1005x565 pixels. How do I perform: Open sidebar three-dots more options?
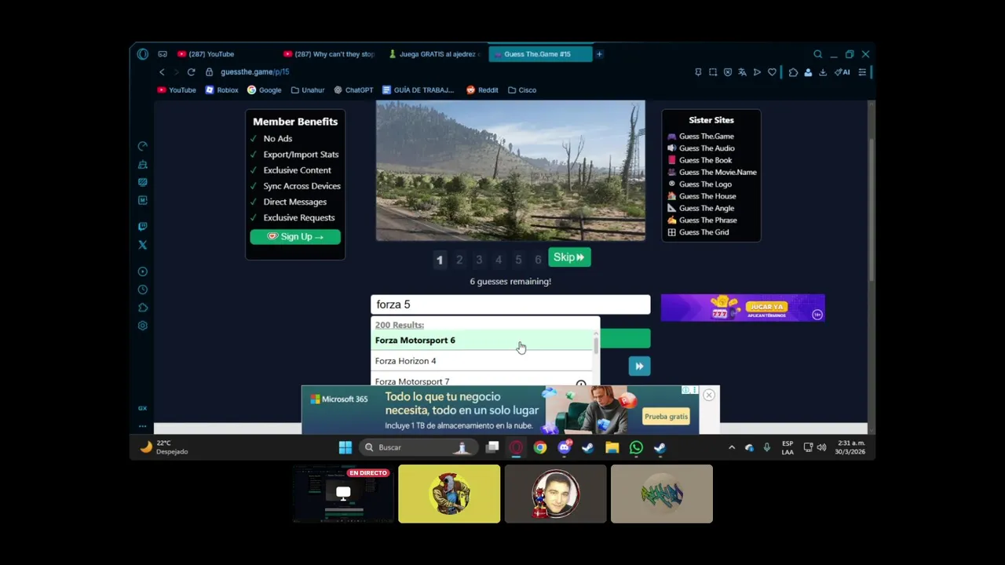click(142, 426)
